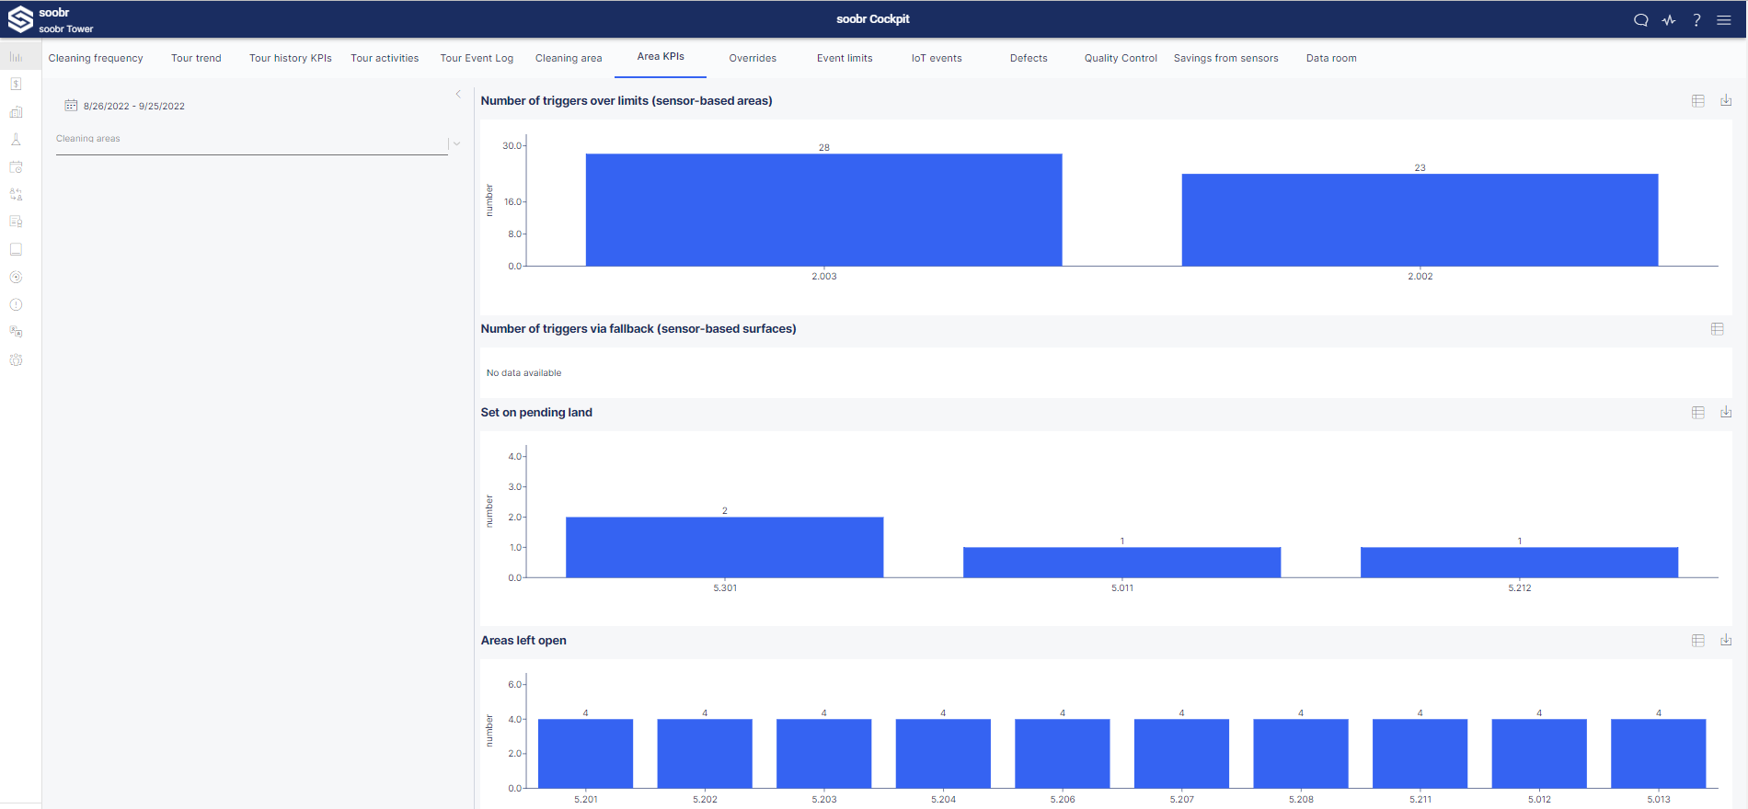Click into the Cleaning areas field

pyautogui.click(x=251, y=142)
